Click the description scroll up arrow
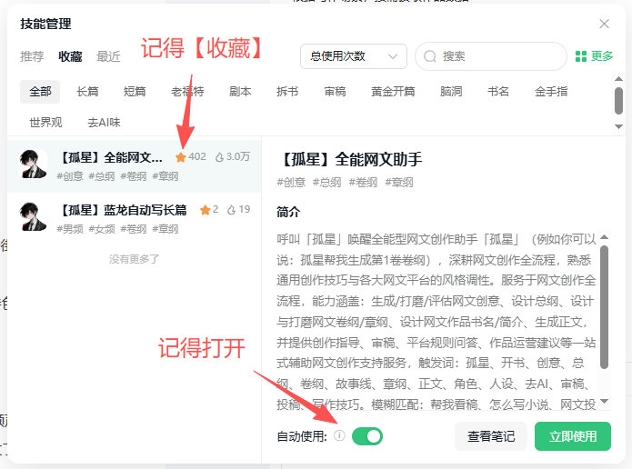The image size is (632, 469). [x=604, y=237]
